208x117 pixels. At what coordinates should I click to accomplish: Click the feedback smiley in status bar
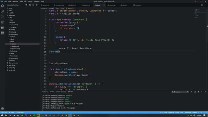(201, 112)
